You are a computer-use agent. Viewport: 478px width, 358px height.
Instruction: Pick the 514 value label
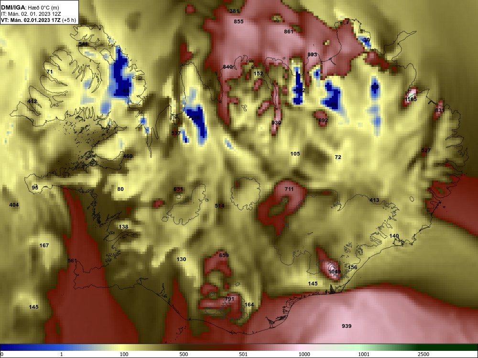(219, 206)
